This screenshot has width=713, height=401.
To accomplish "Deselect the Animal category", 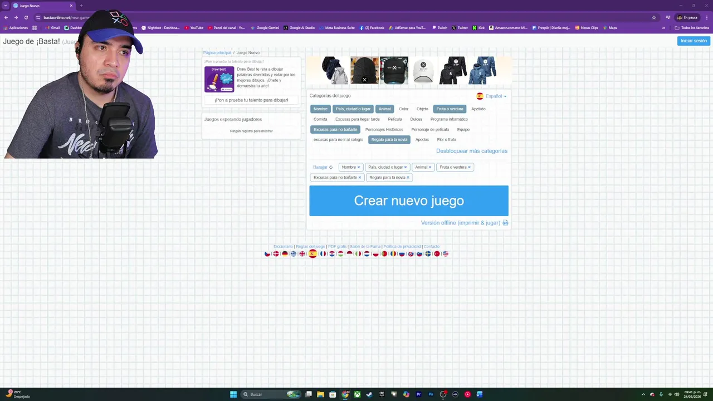I will pos(384,109).
